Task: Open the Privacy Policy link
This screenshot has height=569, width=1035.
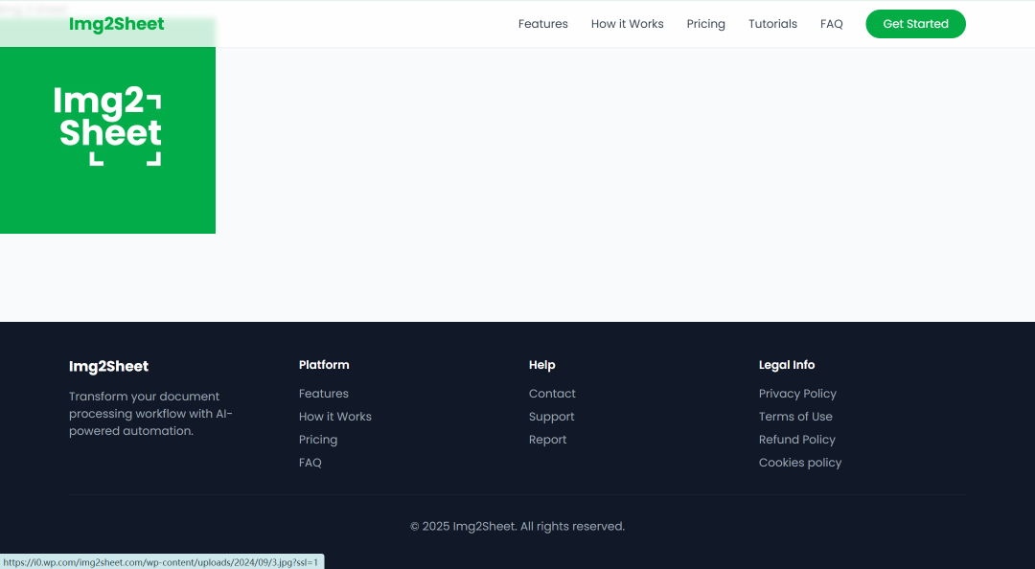Action: point(797,394)
